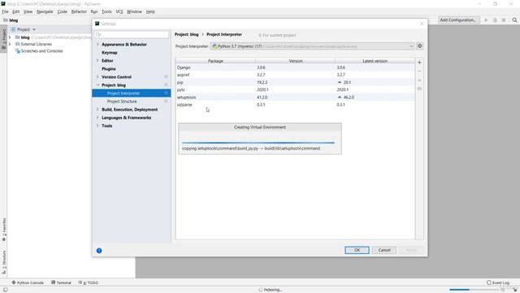This screenshot has width=520, height=293.
Task: Open the Terminal tool window
Action: point(62,282)
